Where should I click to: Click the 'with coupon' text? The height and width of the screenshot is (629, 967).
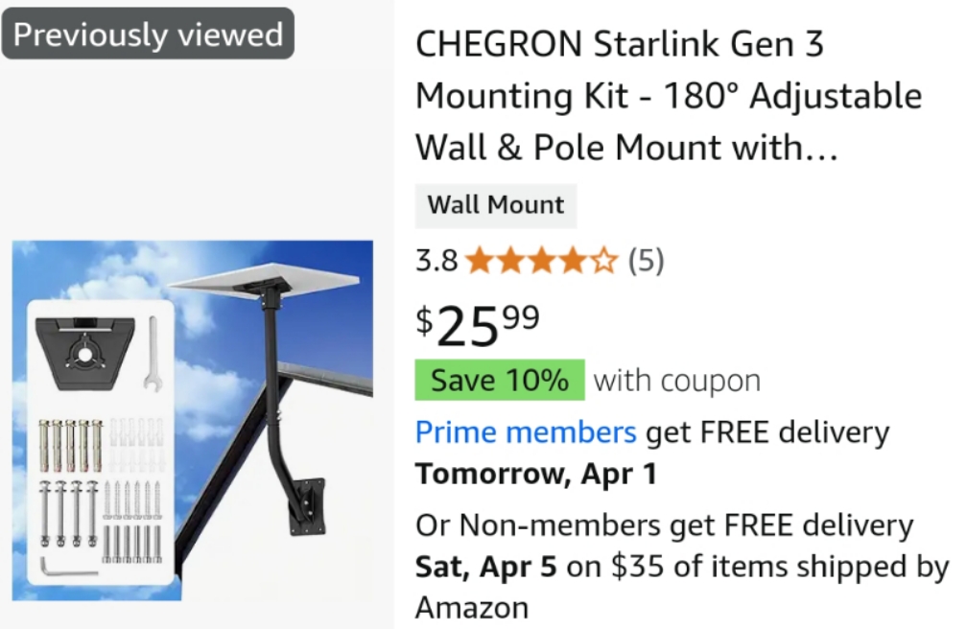tap(677, 381)
